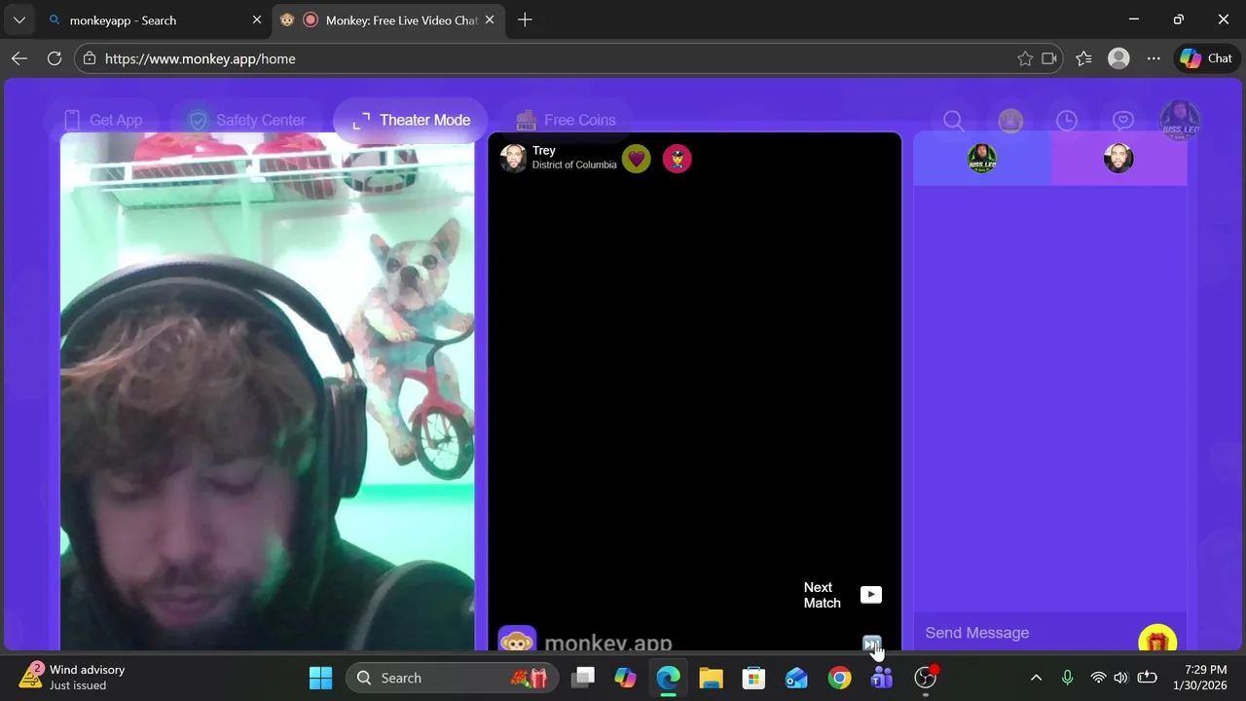
Task: Show hidden system tray icons
Action: (x=1036, y=678)
